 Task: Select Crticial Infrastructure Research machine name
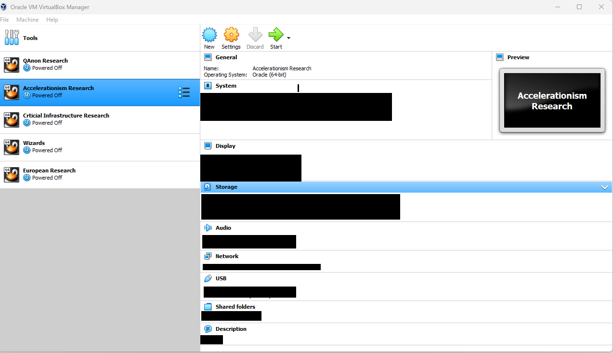click(x=66, y=116)
